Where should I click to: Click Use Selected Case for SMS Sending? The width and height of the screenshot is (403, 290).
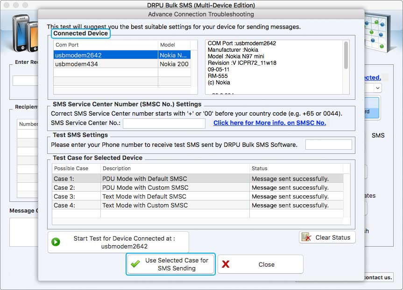click(170, 264)
